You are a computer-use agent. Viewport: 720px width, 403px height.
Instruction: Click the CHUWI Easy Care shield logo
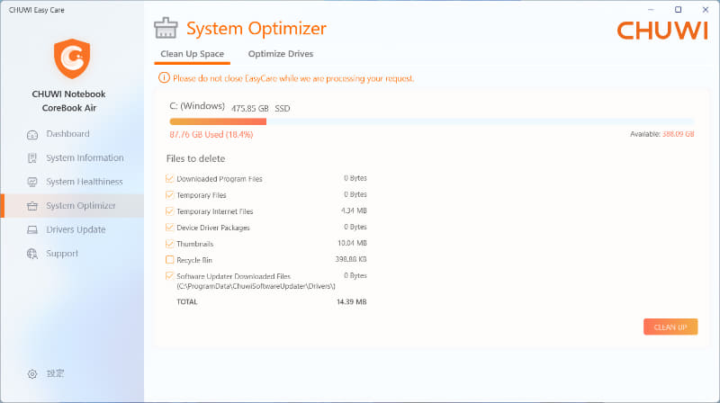click(x=72, y=58)
